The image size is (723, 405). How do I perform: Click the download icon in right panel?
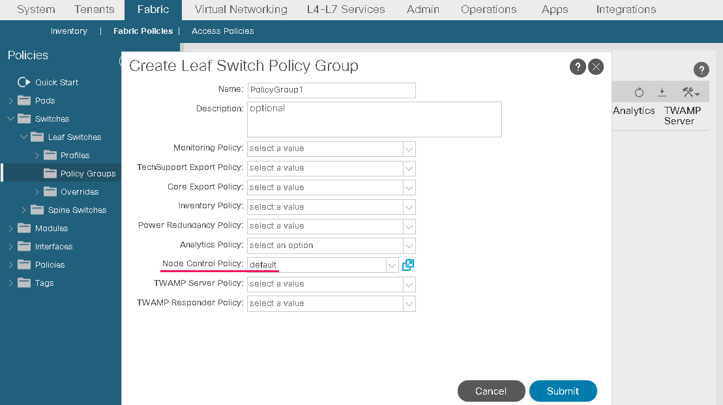point(662,92)
